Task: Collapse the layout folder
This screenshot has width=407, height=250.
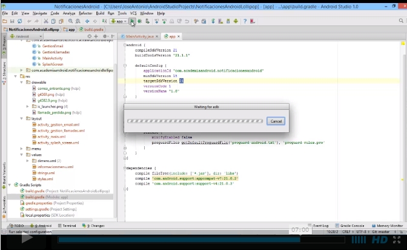Action: tap(22, 118)
